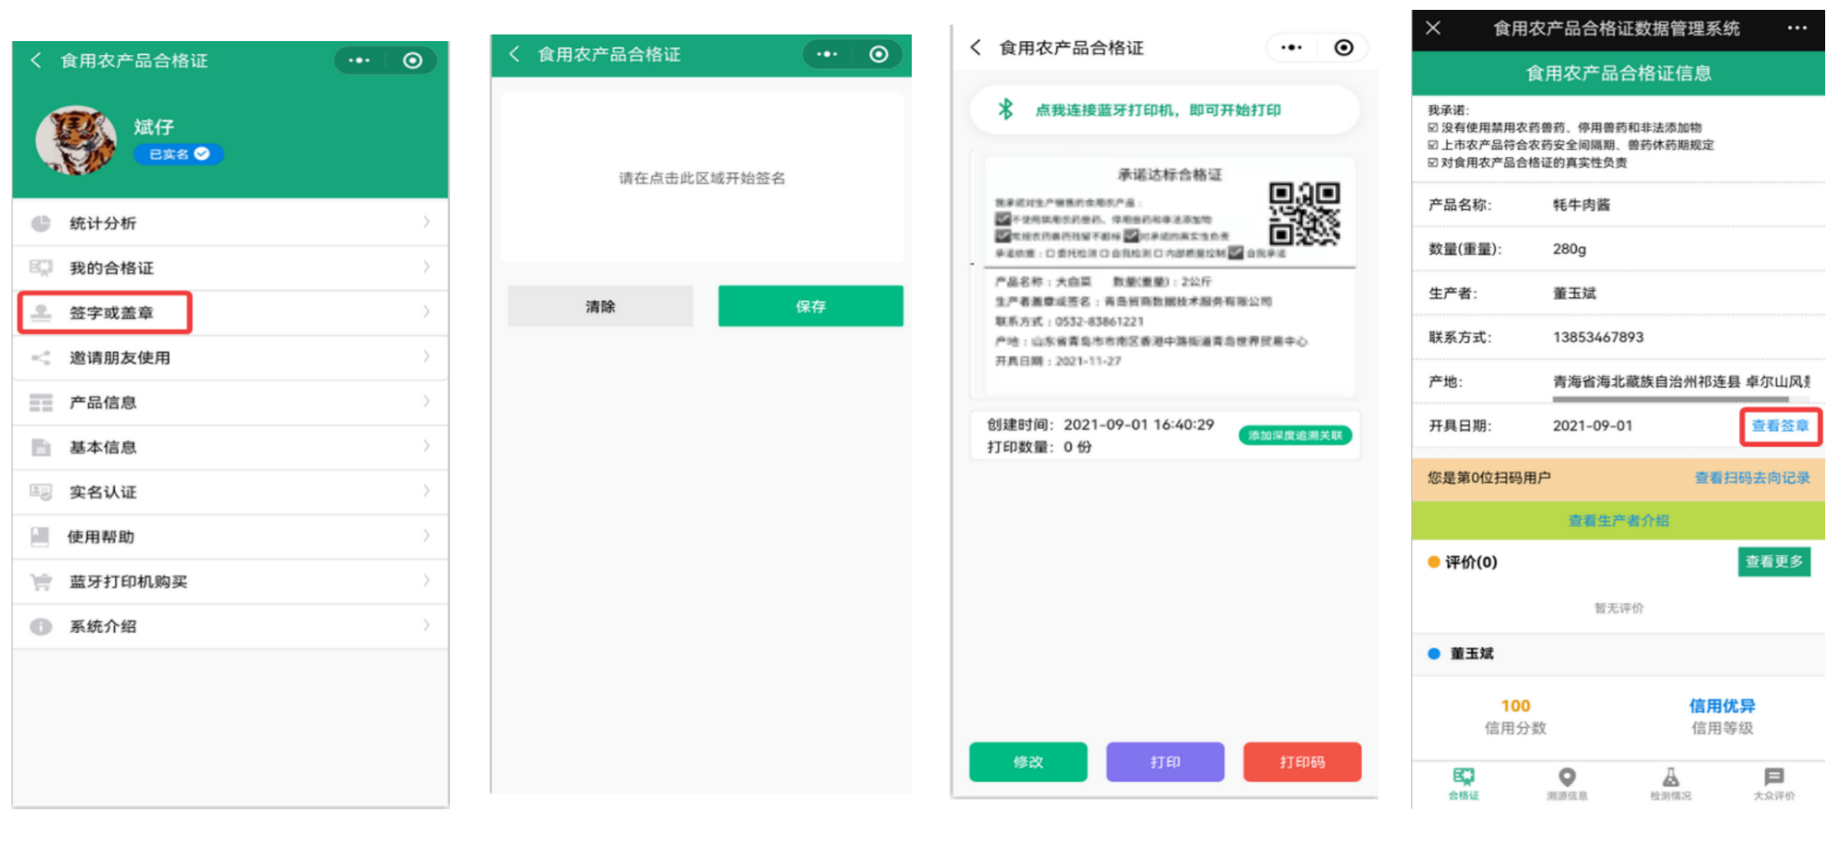Click the flask icon for 检测情况

pyautogui.click(x=1672, y=777)
